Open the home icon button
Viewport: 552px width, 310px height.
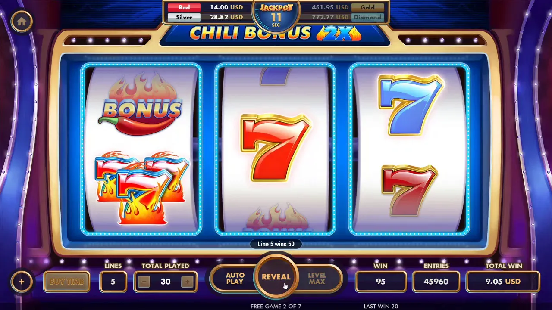point(22,22)
